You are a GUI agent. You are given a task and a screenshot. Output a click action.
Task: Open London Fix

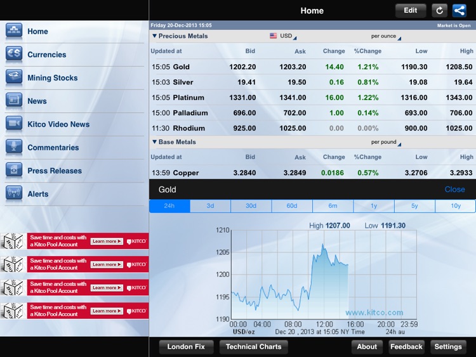click(186, 347)
